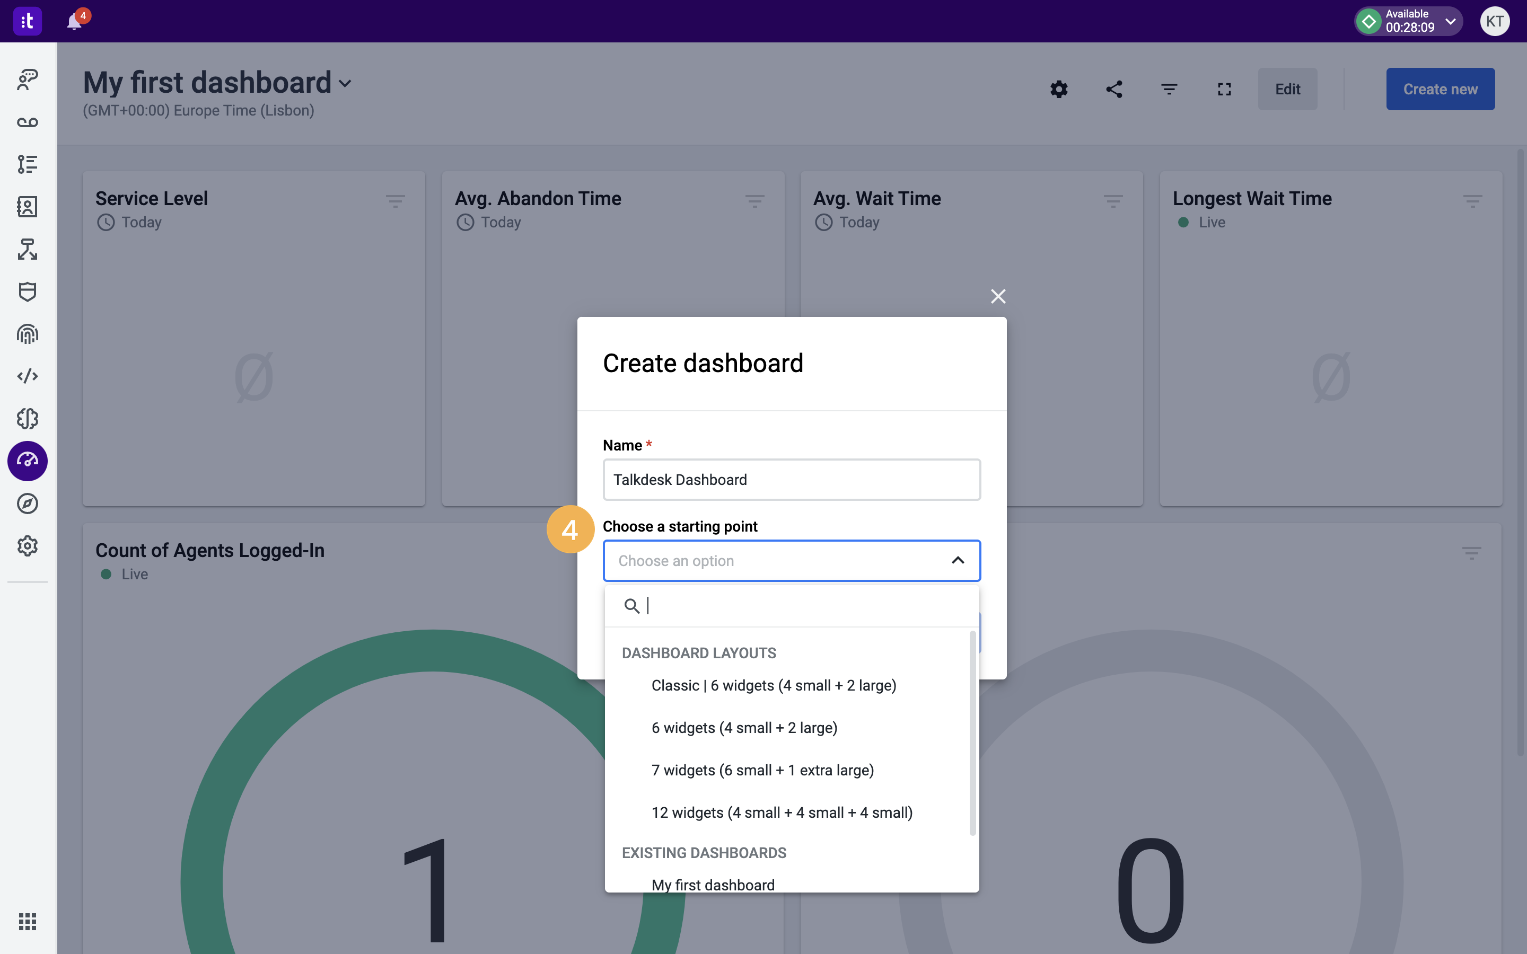Open the Talkdesk logo home icon
Screen dimensions: 1527x954
pos(27,21)
